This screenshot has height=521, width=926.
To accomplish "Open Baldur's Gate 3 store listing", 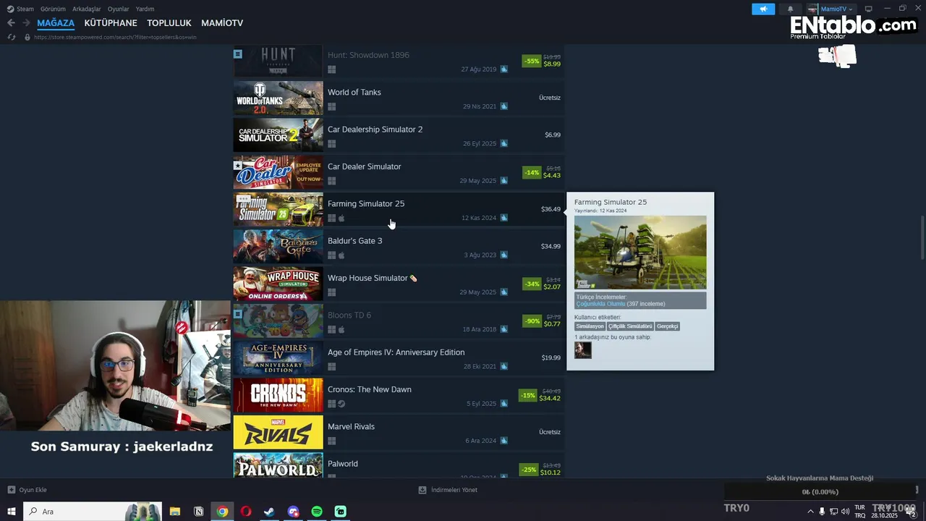I will (x=399, y=247).
